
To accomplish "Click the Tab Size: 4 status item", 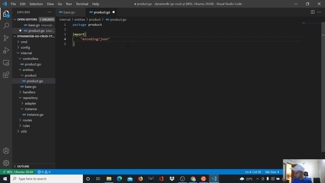I will (x=272, y=172).
